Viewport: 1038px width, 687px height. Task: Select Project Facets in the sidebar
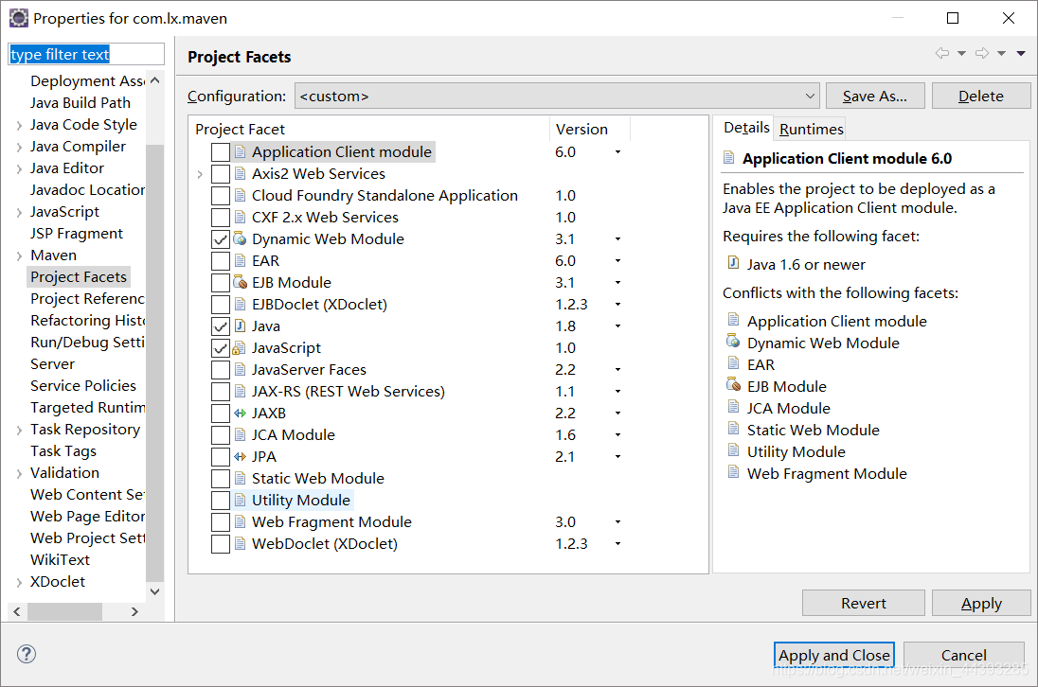pyautogui.click(x=78, y=276)
